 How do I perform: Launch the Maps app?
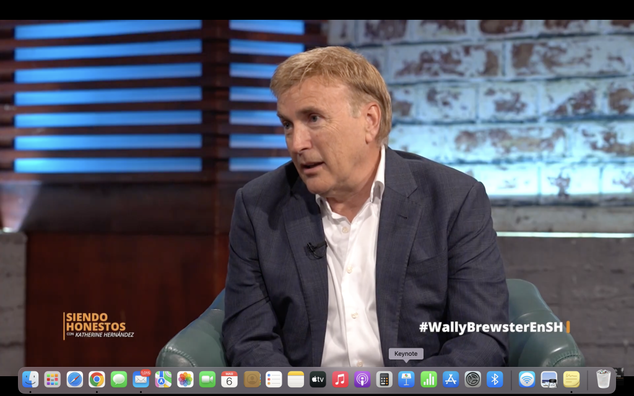pos(163,379)
